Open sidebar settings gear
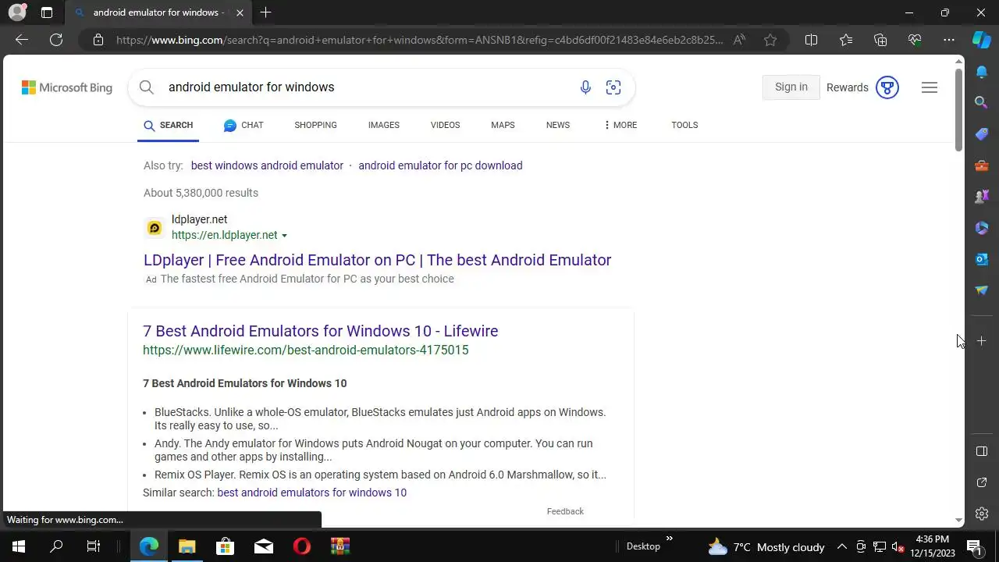 point(982,514)
